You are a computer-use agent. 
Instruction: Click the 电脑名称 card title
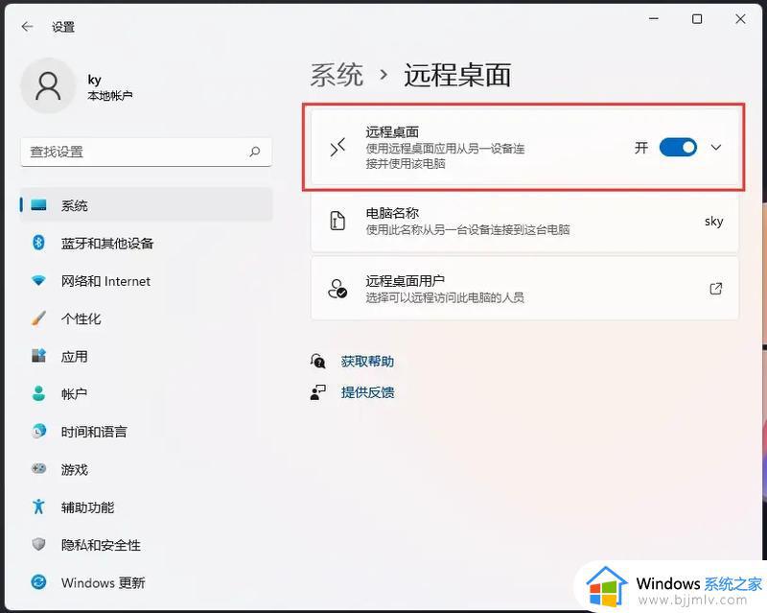392,213
